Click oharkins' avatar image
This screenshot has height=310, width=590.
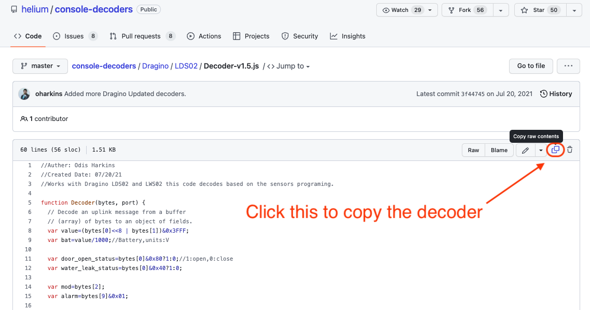click(x=24, y=94)
